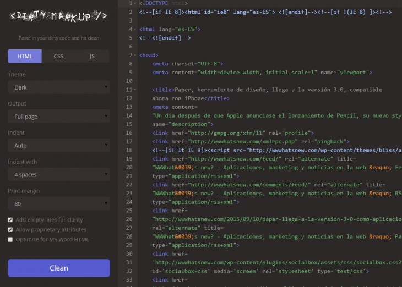Click the id='socialbox-css' line
Image resolution: width=402 pixels, height=287 pixels.
tap(260, 271)
